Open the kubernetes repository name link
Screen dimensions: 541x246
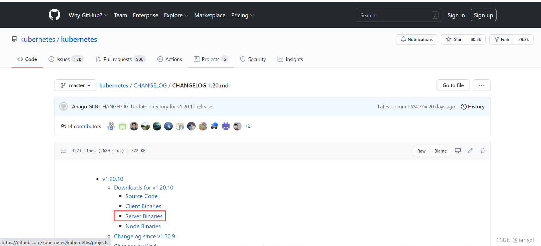tap(79, 39)
